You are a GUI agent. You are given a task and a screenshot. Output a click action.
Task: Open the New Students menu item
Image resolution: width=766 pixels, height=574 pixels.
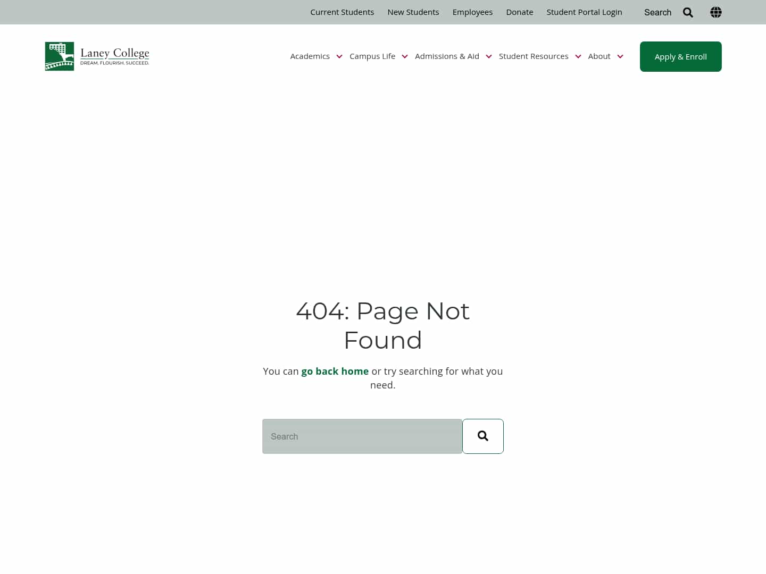413,12
